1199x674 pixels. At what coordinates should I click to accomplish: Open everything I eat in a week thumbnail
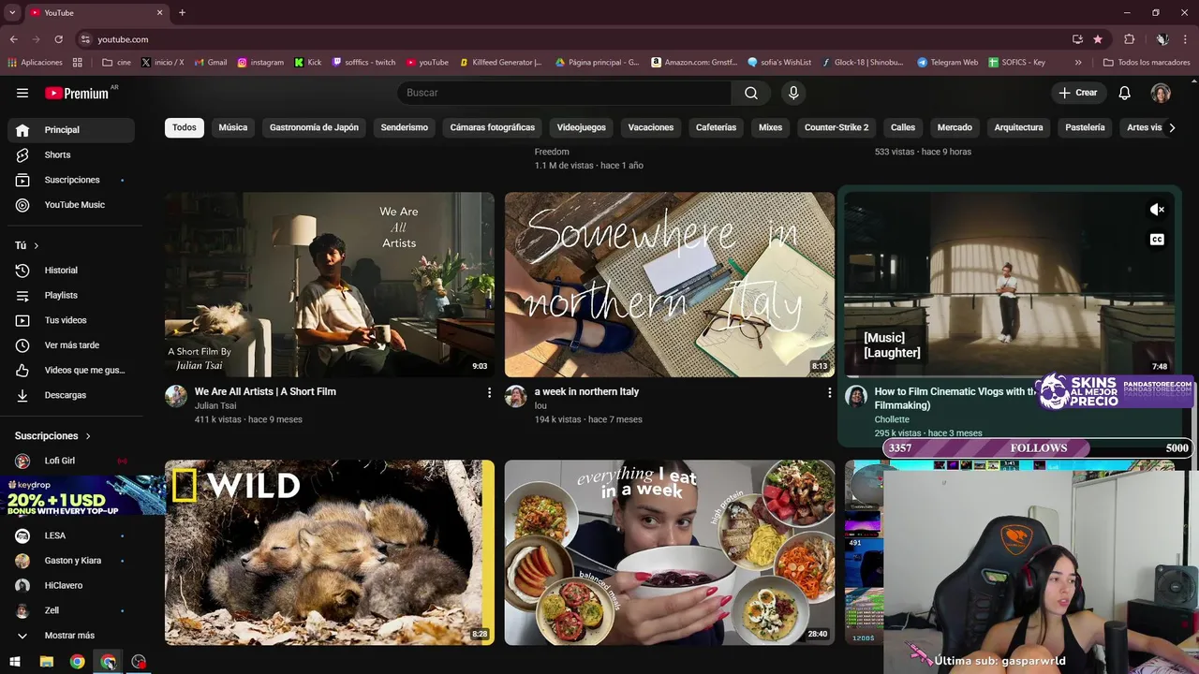coord(670,552)
